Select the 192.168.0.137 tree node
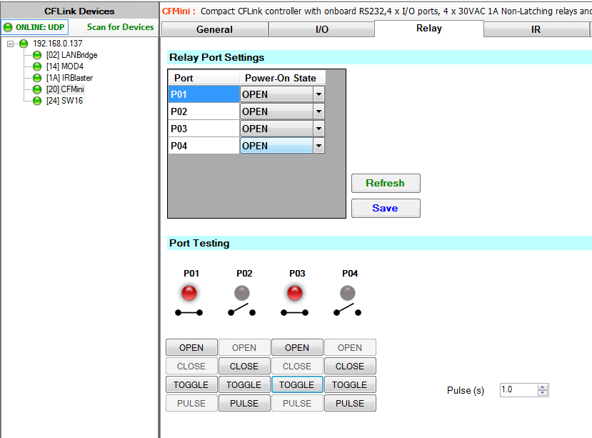 pyautogui.click(x=57, y=44)
